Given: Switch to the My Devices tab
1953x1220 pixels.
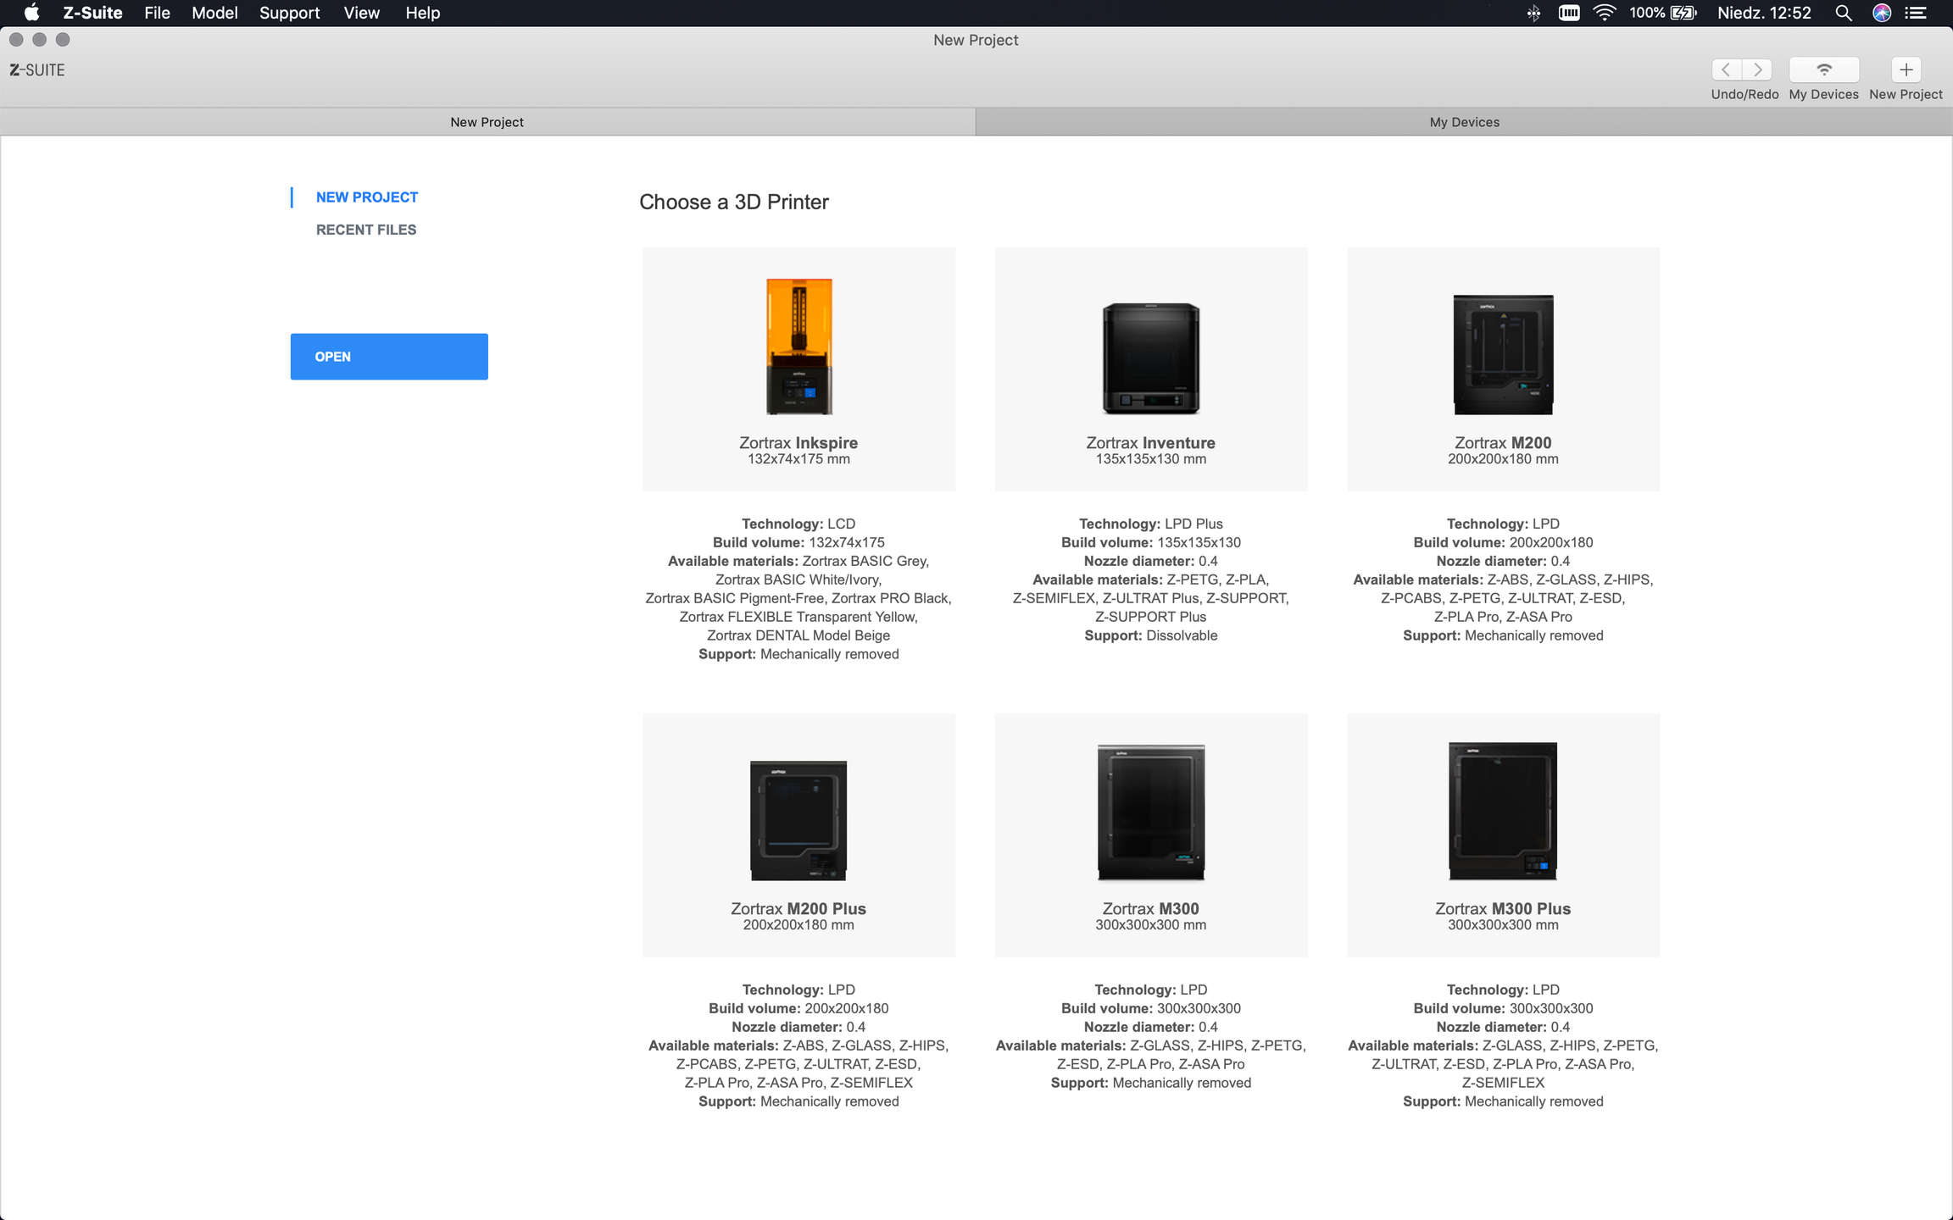Looking at the screenshot, I should (1464, 122).
